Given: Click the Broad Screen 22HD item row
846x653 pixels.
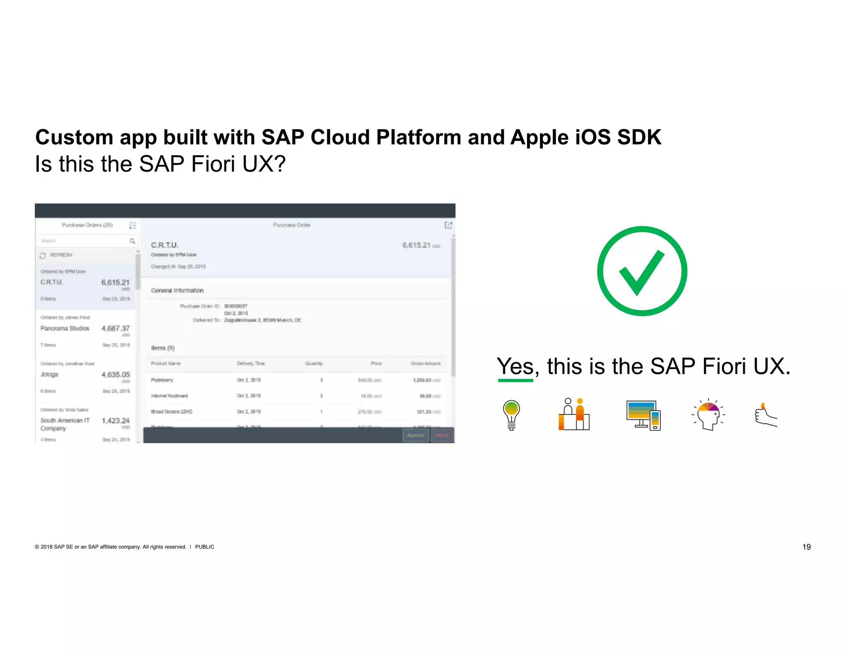Looking at the screenshot, I should 296,412.
